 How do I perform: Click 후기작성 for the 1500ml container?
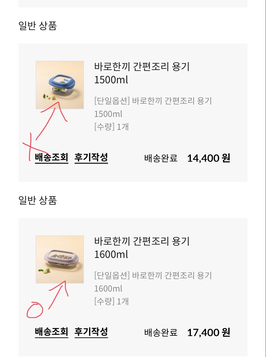click(91, 157)
